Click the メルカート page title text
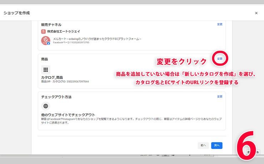264x164 pixels. coord(97,39)
